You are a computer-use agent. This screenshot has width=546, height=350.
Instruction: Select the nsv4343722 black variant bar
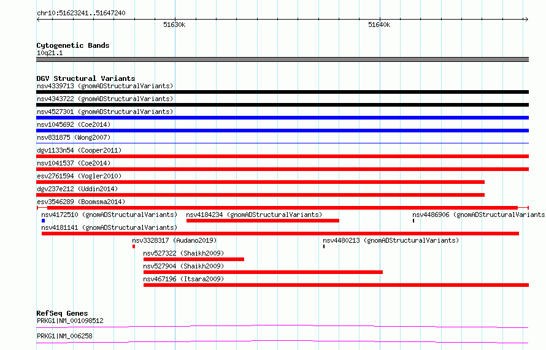click(282, 105)
